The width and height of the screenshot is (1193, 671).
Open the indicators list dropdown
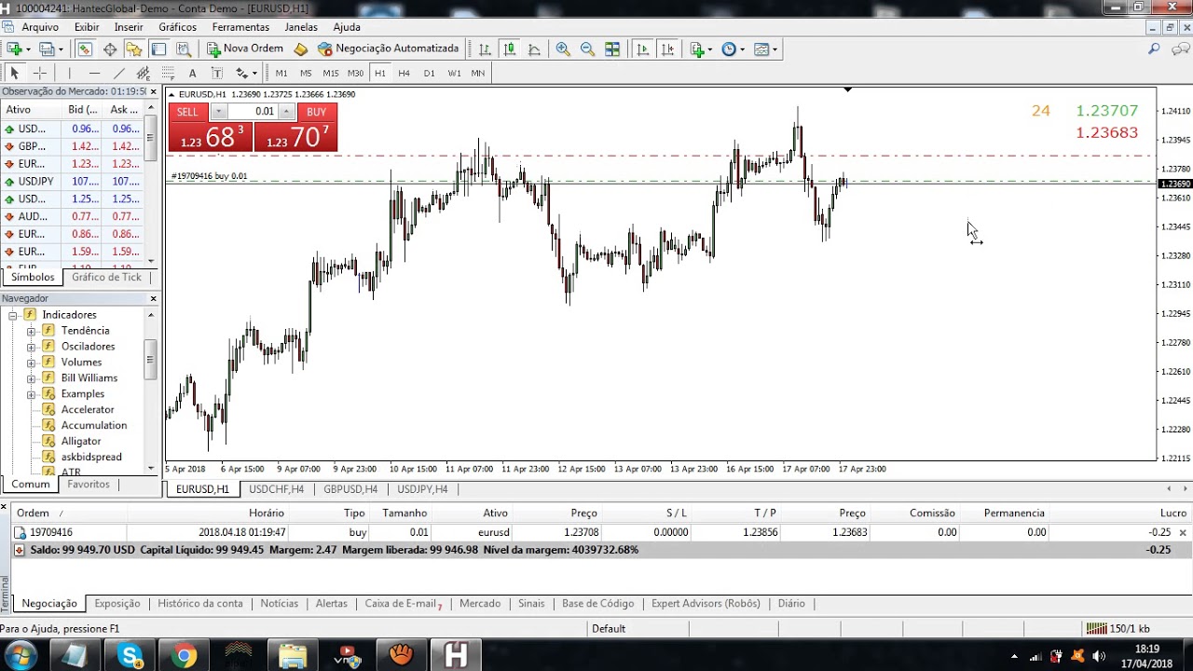coord(701,49)
